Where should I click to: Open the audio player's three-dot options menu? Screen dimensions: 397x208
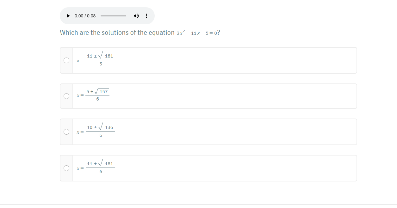[x=146, y=16]
